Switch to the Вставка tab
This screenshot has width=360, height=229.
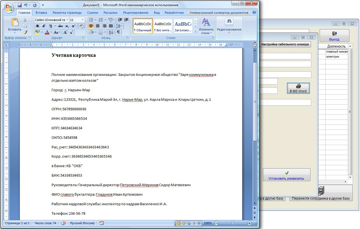tap(41, 13)
